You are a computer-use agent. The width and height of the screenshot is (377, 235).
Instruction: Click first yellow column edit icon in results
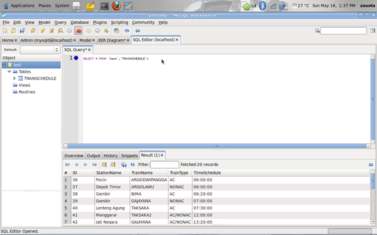point(104,164)
